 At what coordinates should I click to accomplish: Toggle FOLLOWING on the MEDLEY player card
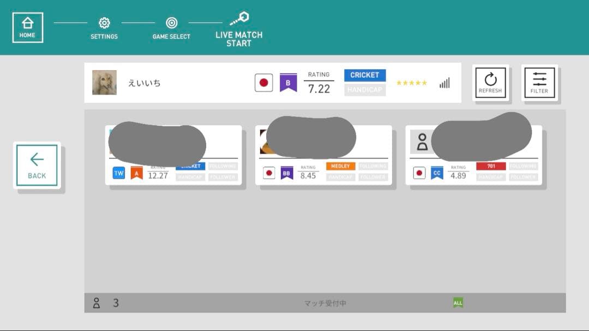coord(373,166)
